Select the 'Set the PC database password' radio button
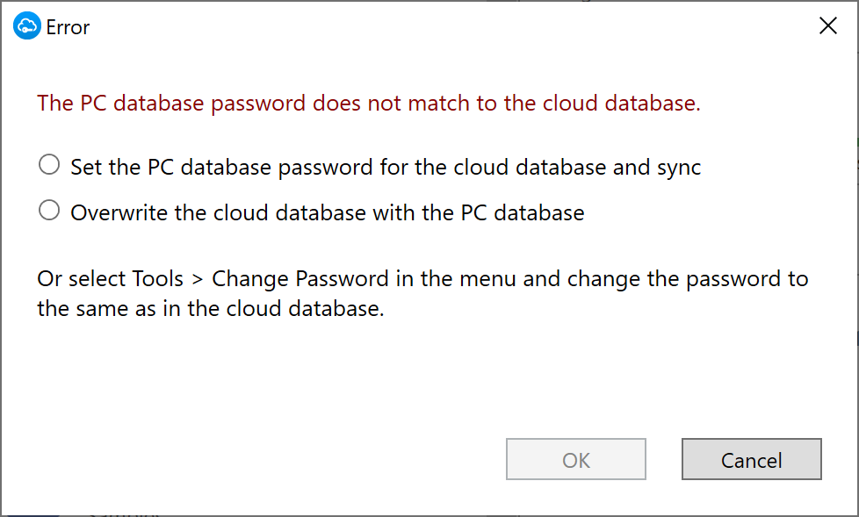859x517 pixels. pos(49,164)
